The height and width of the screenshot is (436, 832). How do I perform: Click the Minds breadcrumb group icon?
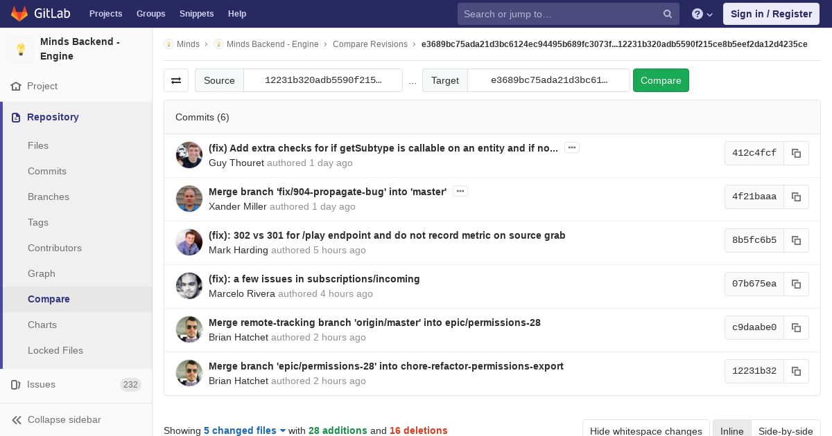click(x=168, y=44)
